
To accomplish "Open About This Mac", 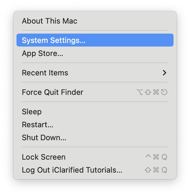I will [x=49, y=21].
